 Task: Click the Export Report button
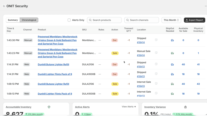tap(194, 20)
